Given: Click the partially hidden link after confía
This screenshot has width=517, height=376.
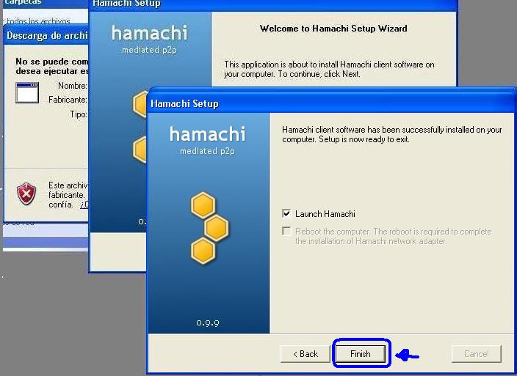Looking at the screenshot, I should (84, 204).
